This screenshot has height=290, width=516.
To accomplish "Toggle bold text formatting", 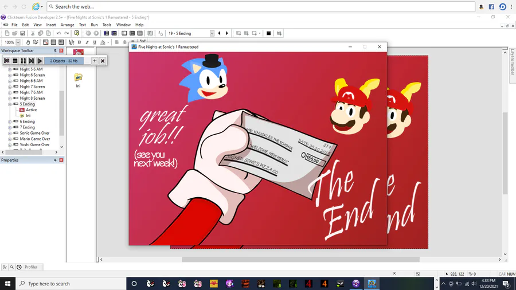I will tap(79, 42).
